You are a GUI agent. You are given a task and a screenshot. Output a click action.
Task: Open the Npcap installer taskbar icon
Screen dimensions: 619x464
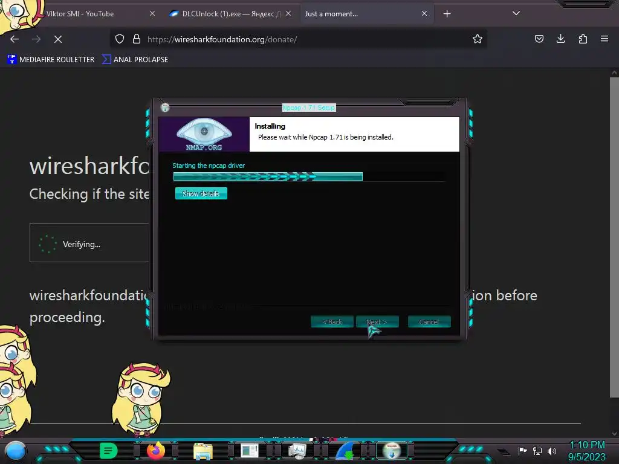click(392, 451)
